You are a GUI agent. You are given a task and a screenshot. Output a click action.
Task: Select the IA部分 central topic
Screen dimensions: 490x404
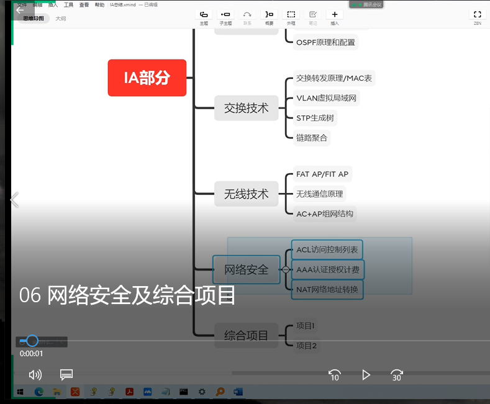(x=147, y=78)
